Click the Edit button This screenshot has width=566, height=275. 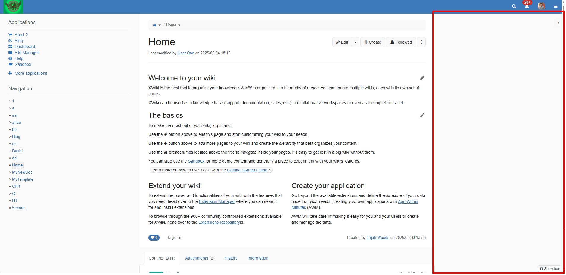coord(342,42)
